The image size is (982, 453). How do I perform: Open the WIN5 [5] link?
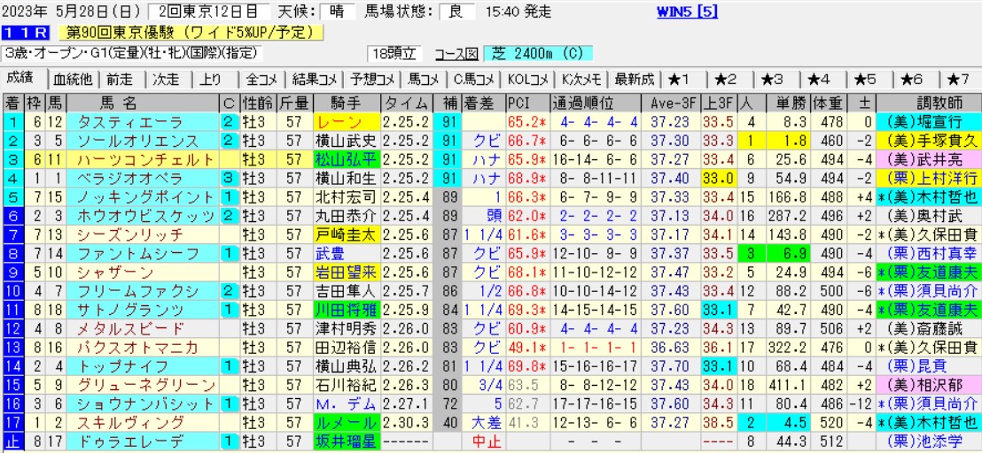tap(687, 12)
